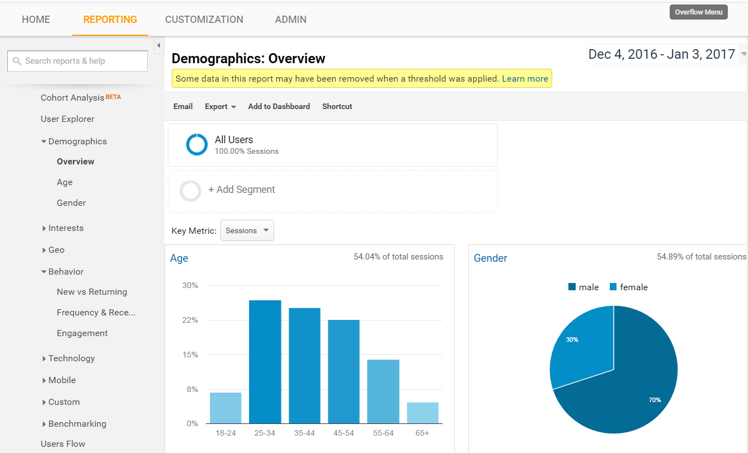748x453 pixels.
Task: Expand the Custom section
Action: tap(61, 402)
